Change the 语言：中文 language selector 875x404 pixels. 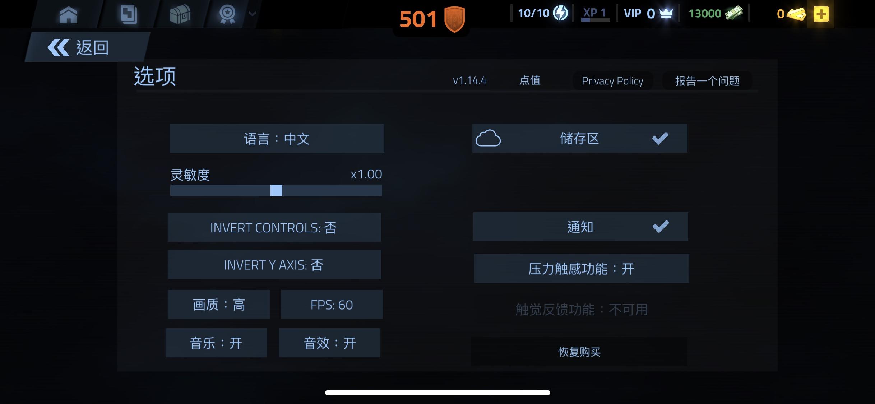click(x=277, y=139)
